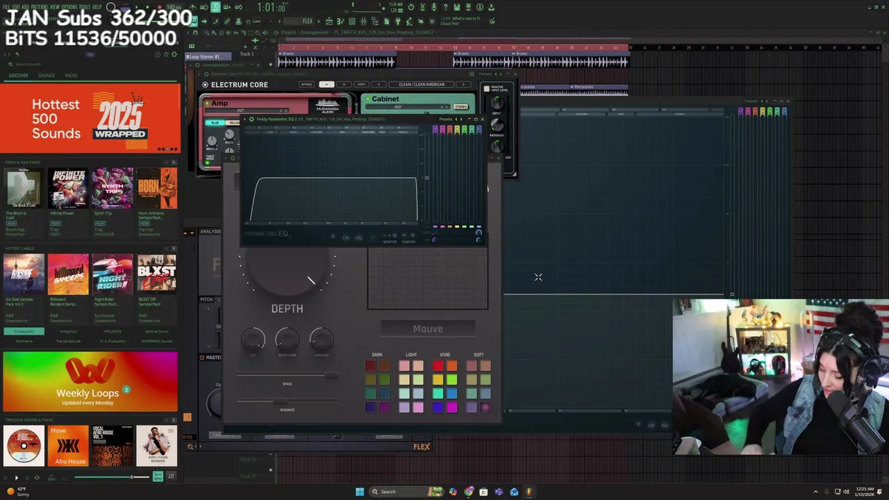Open Presets menu in Parametric EQ 2
Viewport: 889px width, 500px height.
tap(446, 119)
